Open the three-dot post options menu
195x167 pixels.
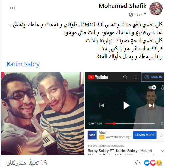[x=13, y=8]
